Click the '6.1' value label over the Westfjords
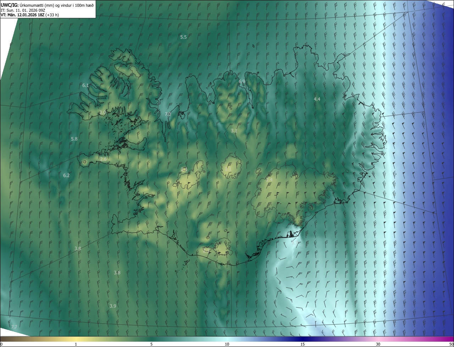Screen dimensions: 454x347 (x=85, y=86)
